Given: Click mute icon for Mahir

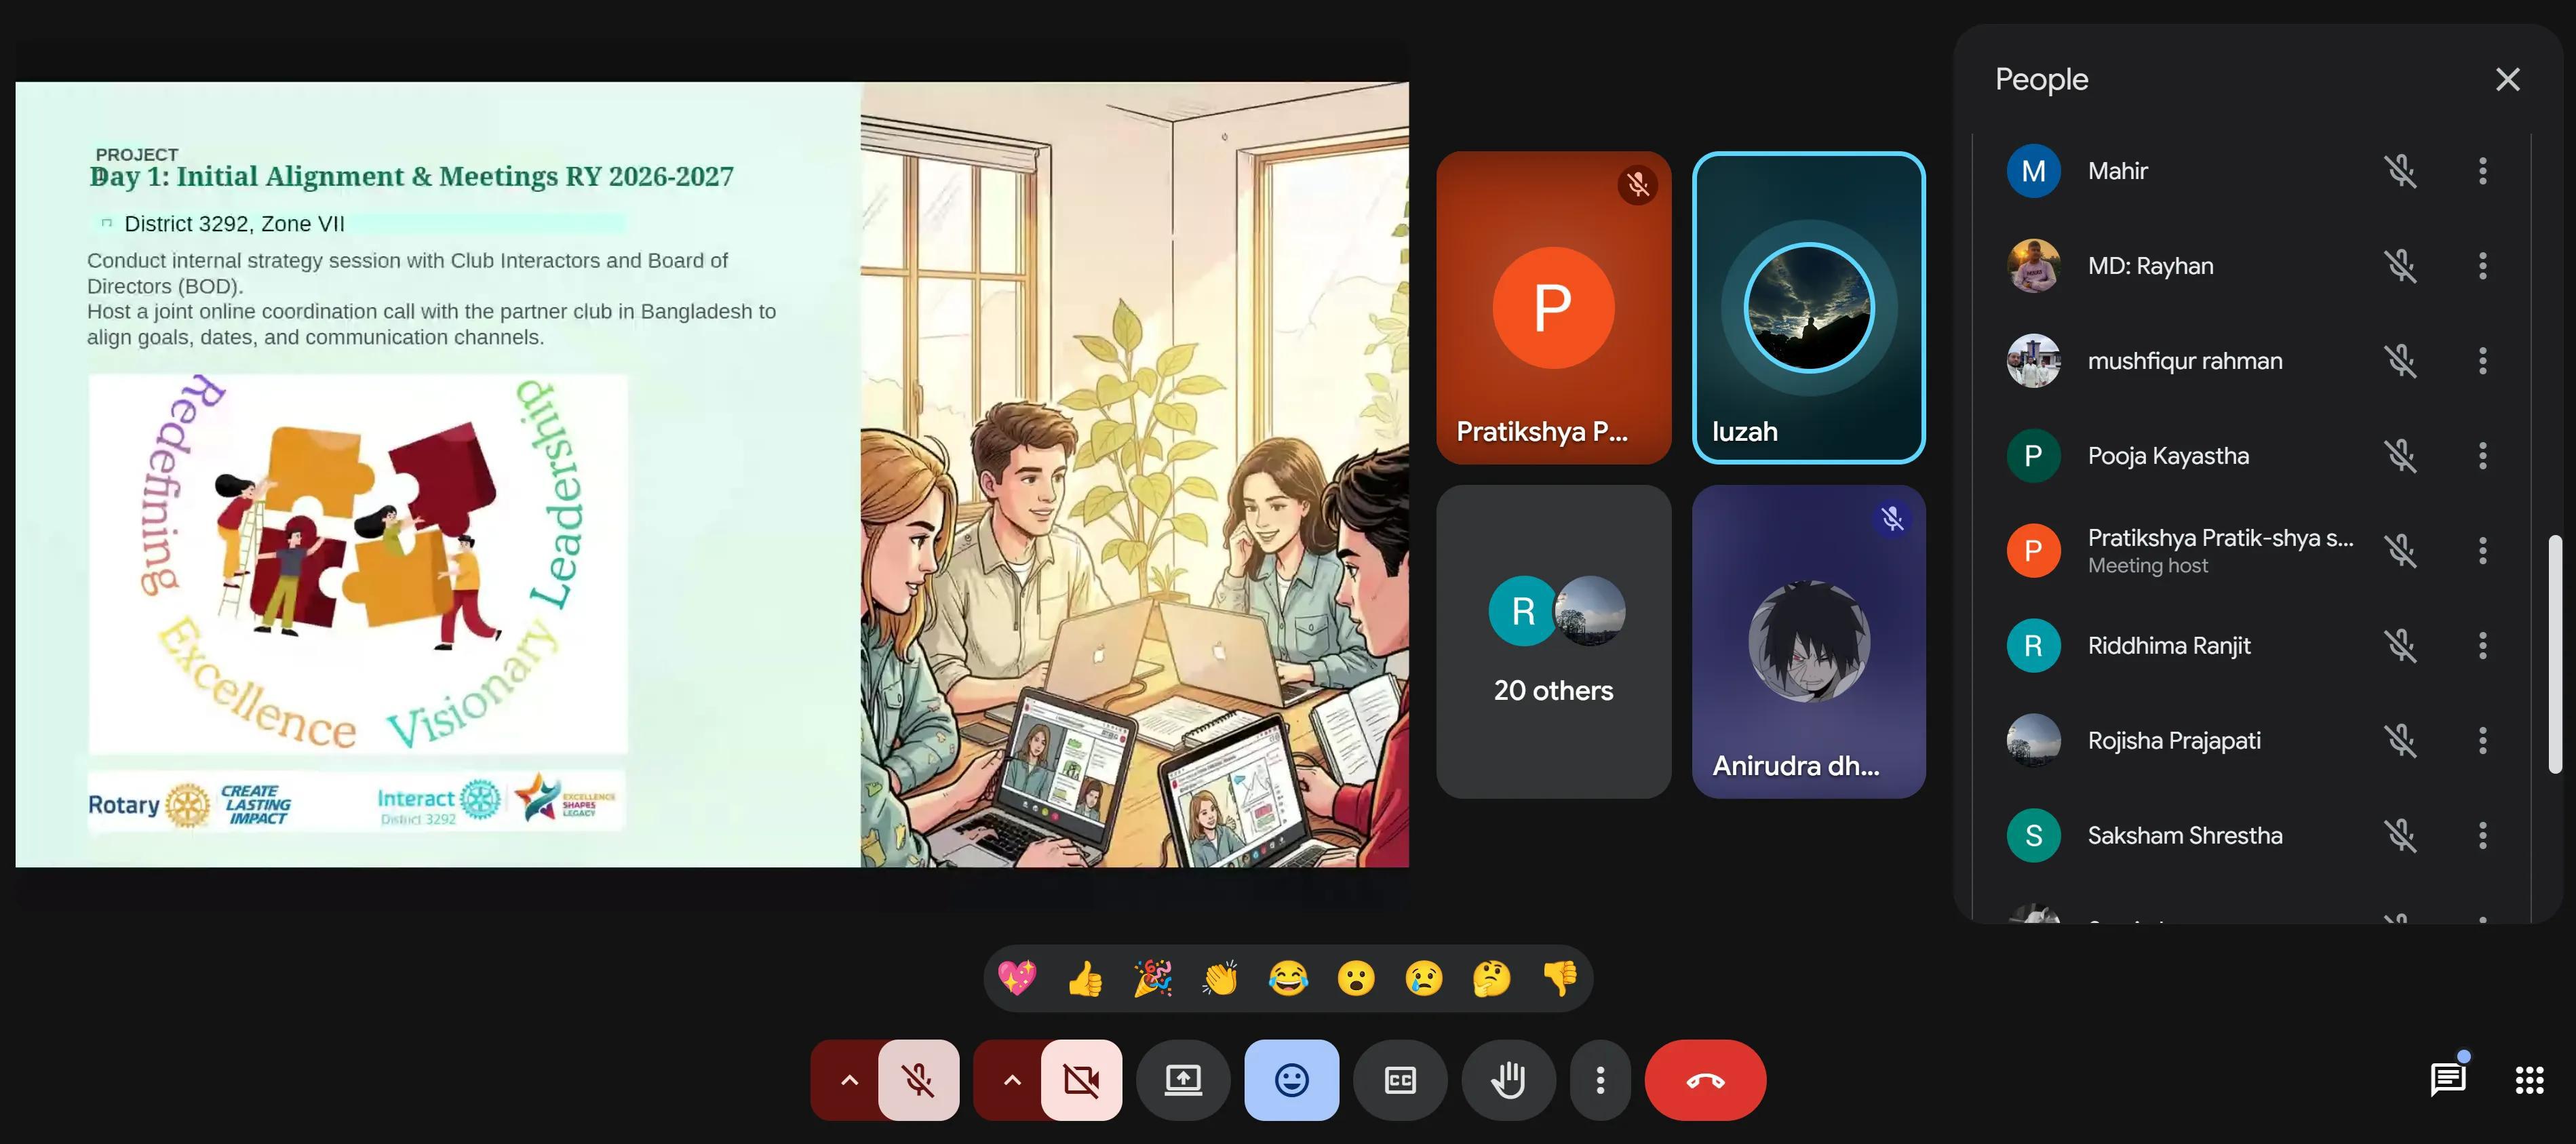Looking at the screenshot, I should click(2400, 171).
